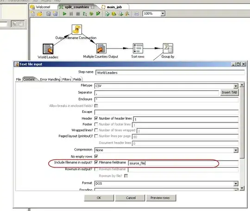
Task: Pause the running transformation
Action: 71,14
